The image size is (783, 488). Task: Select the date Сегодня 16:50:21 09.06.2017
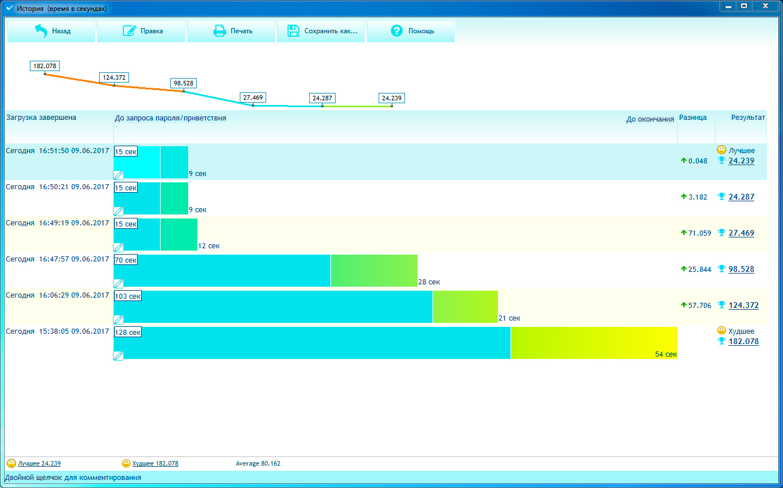(x=57, y=187)
